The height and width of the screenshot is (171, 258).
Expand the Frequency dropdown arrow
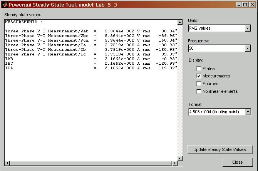pos(248,49)
